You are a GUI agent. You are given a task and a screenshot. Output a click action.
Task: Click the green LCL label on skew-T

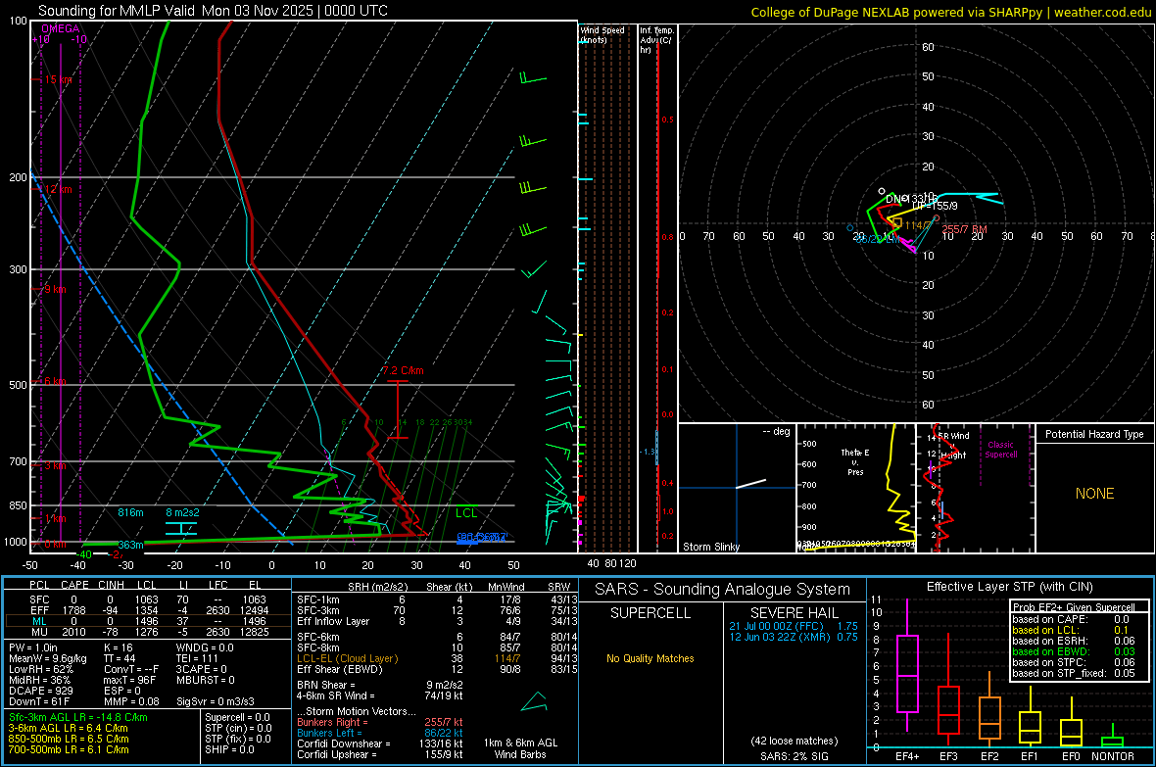(x=466, y=513)
